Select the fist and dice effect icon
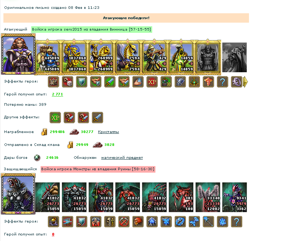The height and width of the screenshot is (241, 302). click(68, 82)
